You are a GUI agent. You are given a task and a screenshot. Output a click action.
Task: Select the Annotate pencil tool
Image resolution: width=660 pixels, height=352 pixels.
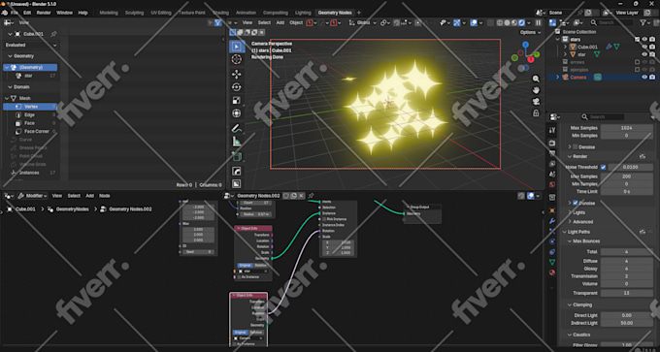[237, 128]
